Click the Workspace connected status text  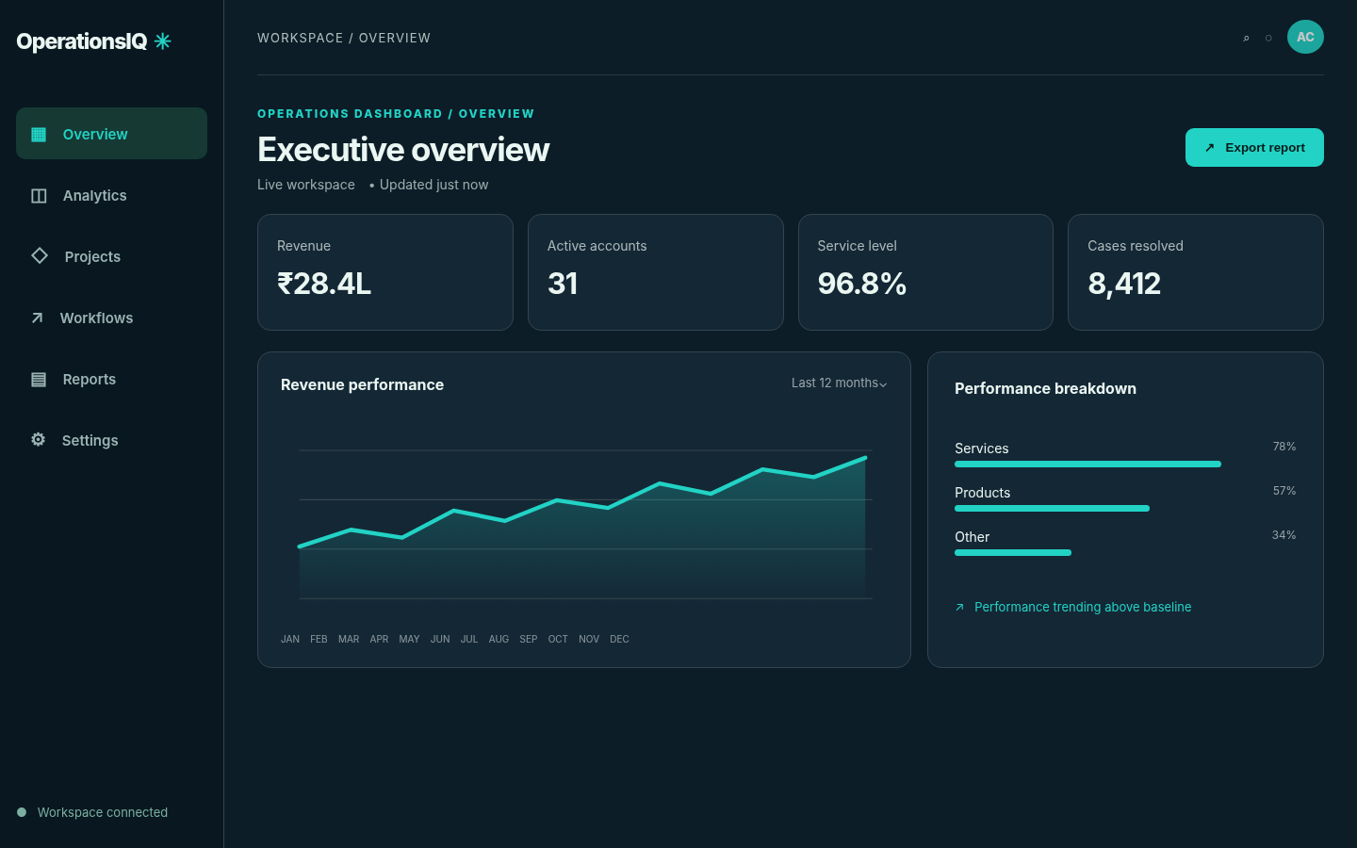pos(103,812)
